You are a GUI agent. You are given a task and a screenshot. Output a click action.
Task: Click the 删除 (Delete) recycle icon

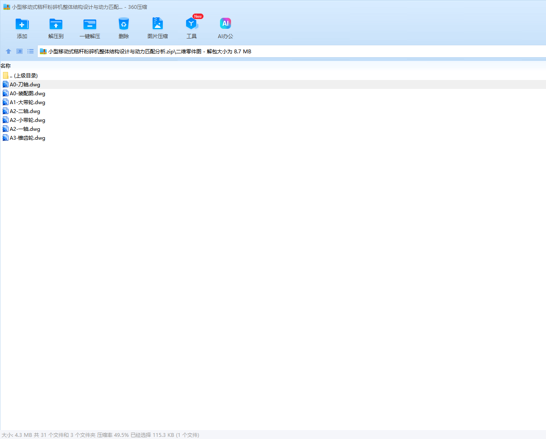[x=124, y=24]
